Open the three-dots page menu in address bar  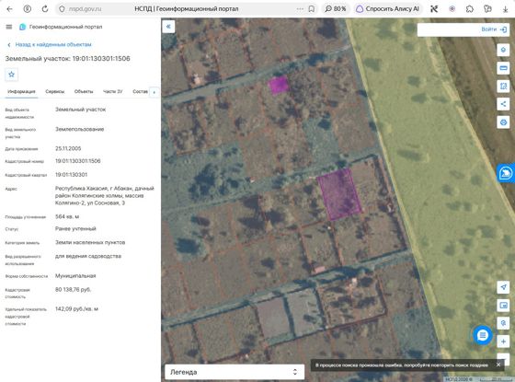tap(300, 9)
